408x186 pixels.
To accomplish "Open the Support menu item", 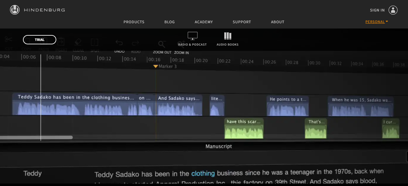I will point(242,22).
